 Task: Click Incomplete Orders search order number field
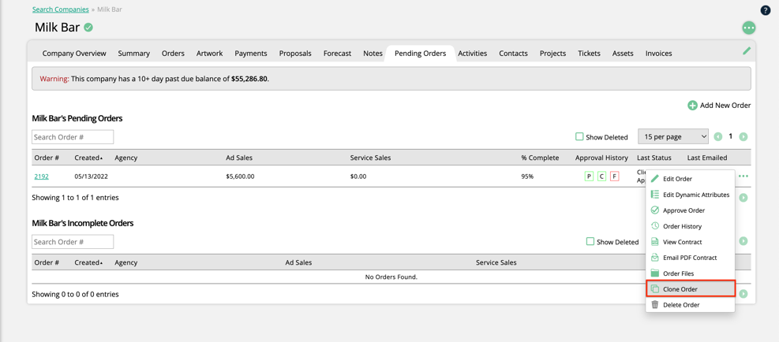(73, 242)
